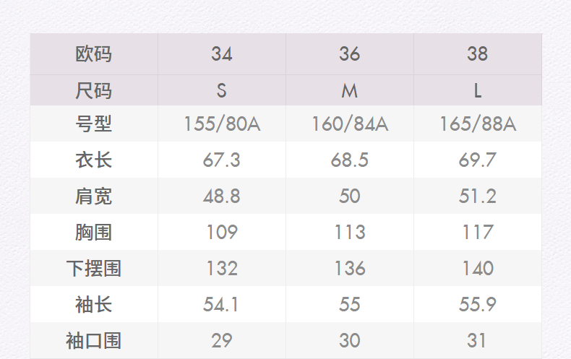Choose the L size cell
Viewport: 571px width, 359px height.
[x=478, y=91]
